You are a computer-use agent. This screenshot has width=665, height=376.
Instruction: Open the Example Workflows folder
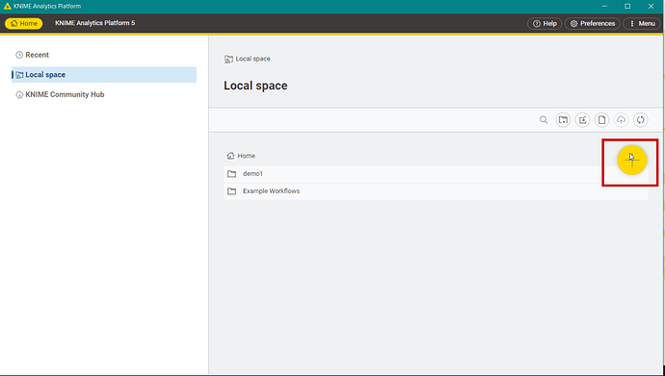pyautogui.click(x=436, y=191)
